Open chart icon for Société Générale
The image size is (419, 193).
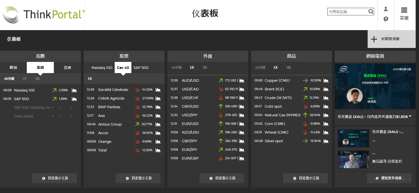point(158,90)
